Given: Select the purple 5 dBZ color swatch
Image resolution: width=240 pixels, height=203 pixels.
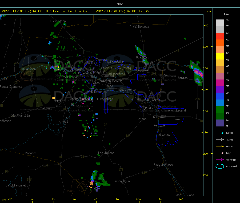Looking at the screenshot, I should tap(220, 123).
